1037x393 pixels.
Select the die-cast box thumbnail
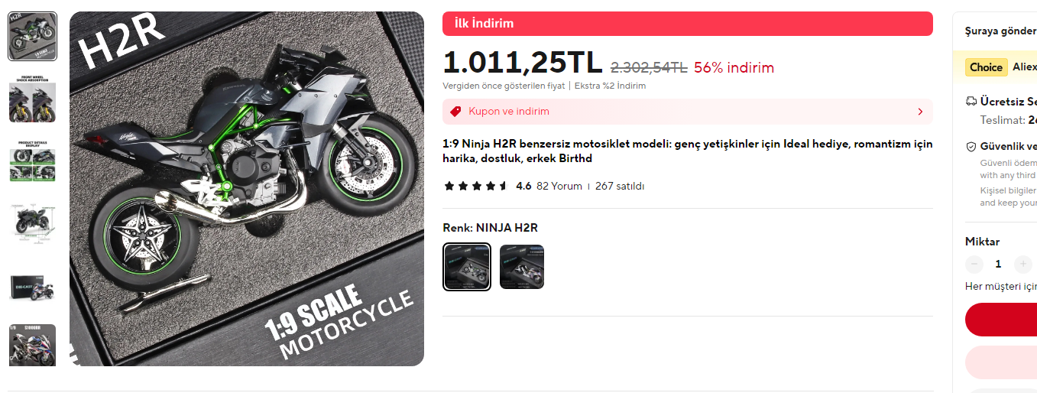[x=32, y=286]
